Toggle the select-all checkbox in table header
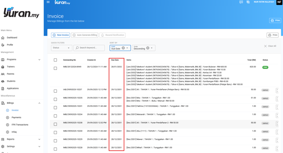The image size is (283, 153). coord(55,60)
